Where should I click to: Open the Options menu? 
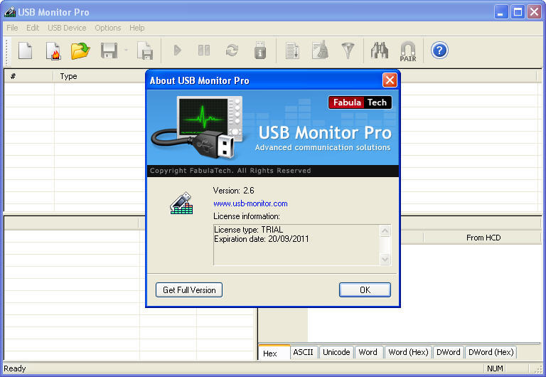(x=108, y=28)
